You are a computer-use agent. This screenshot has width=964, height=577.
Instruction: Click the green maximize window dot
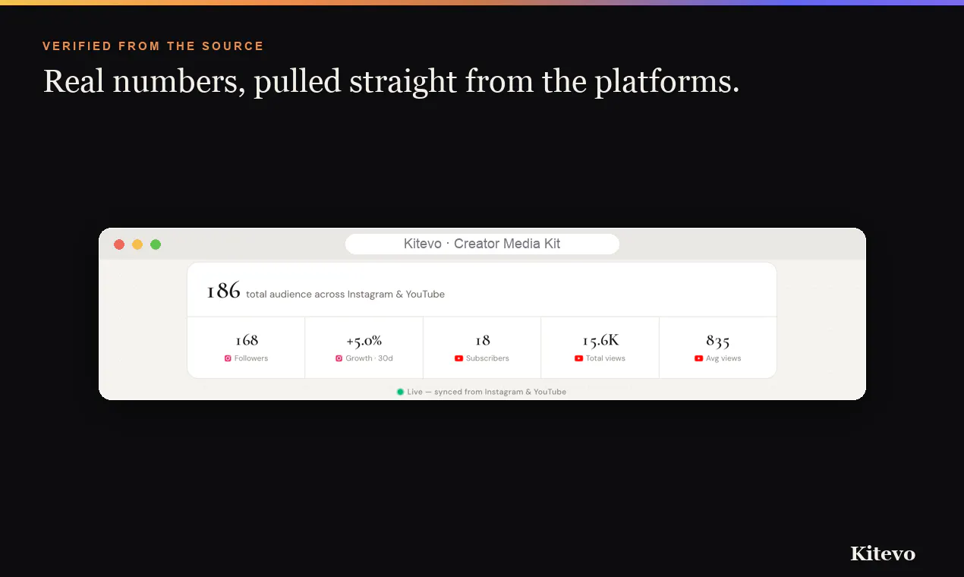[x=156, y=244]
